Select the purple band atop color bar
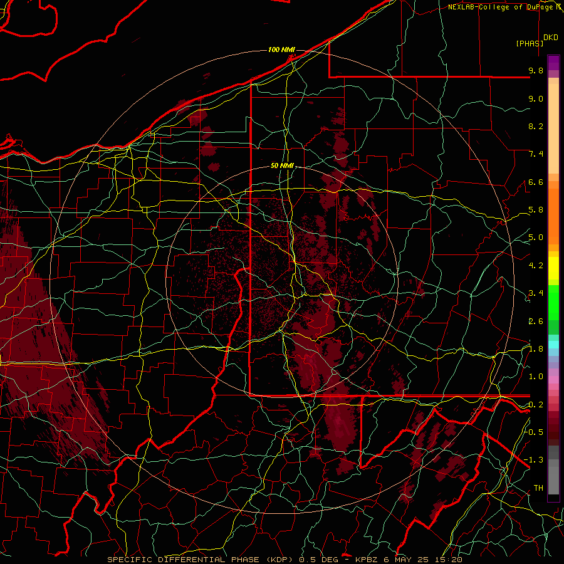This screenshot has height=564, width=564. click(x=553, y=63)
